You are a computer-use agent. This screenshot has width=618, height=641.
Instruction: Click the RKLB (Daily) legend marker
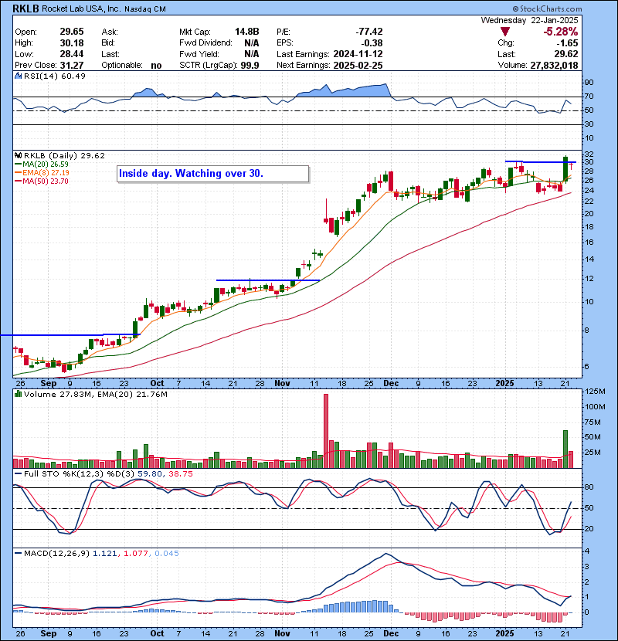point(17,154)
